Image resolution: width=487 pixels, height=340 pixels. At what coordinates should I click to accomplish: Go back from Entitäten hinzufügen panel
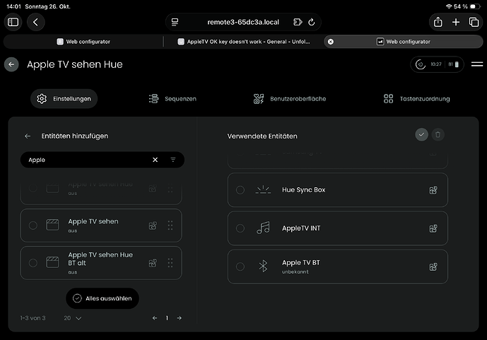tap(28, 136)
